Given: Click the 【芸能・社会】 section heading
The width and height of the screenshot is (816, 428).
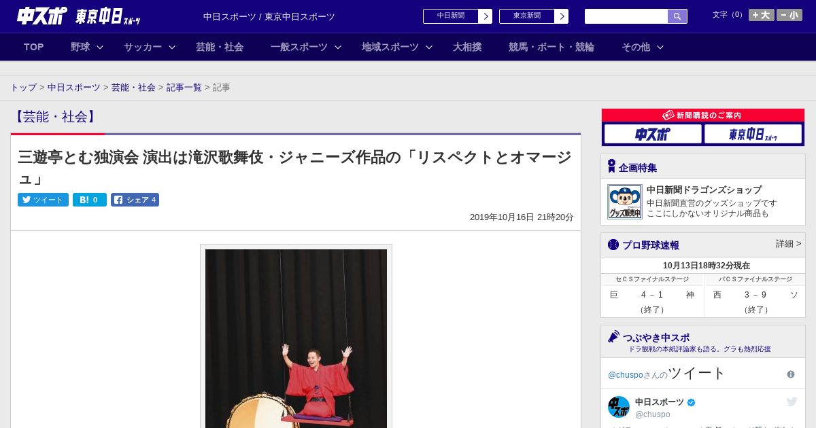Looking at the screenshot, I should 56,117.
